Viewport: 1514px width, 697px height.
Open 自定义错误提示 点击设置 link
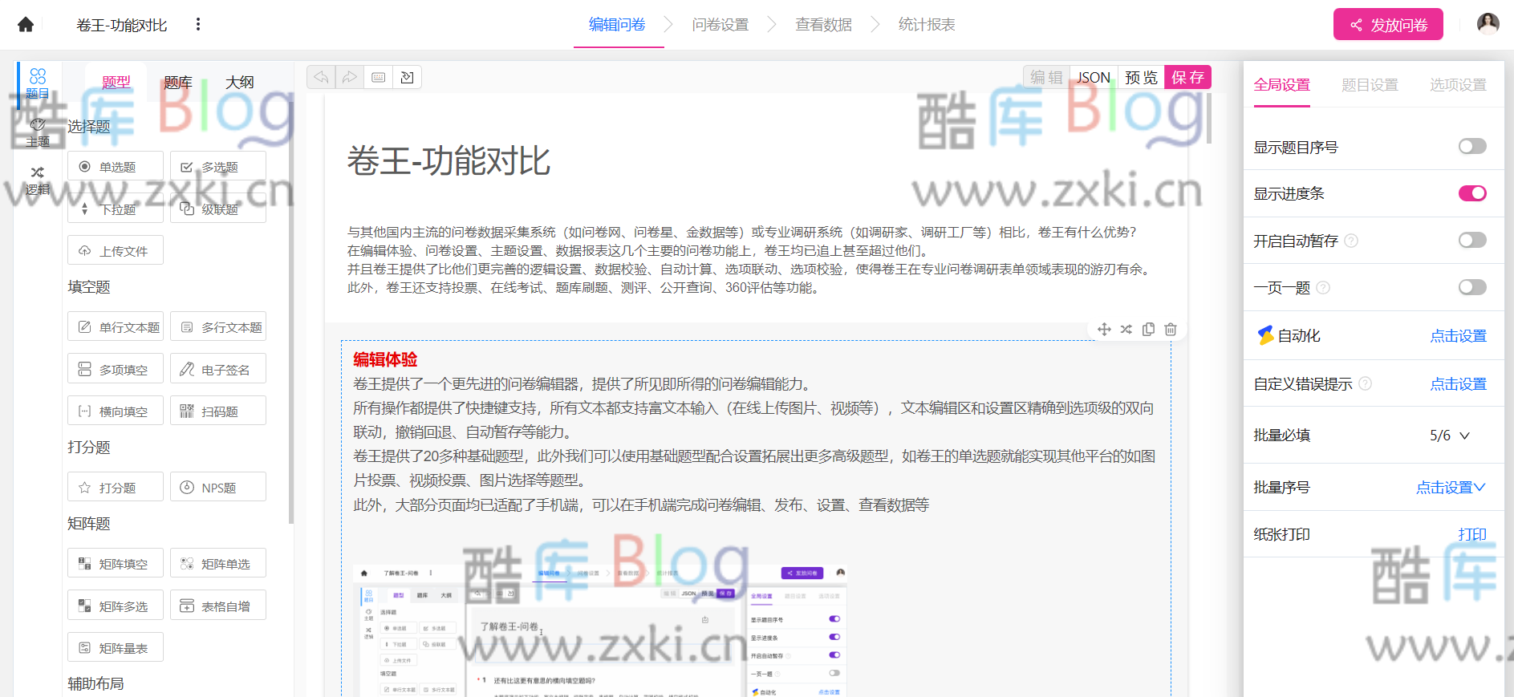[1458, 384]
